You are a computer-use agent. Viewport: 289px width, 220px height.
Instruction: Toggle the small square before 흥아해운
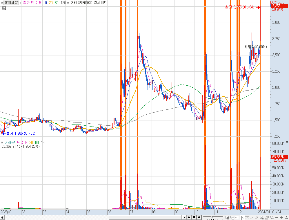[2, 3]
